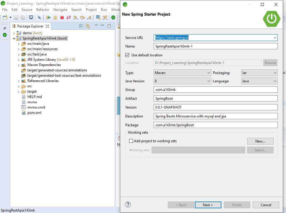Viewport: 286px width, 213px height.
Task: Open the Package Explorer view menu triangle
Action: 96,26
